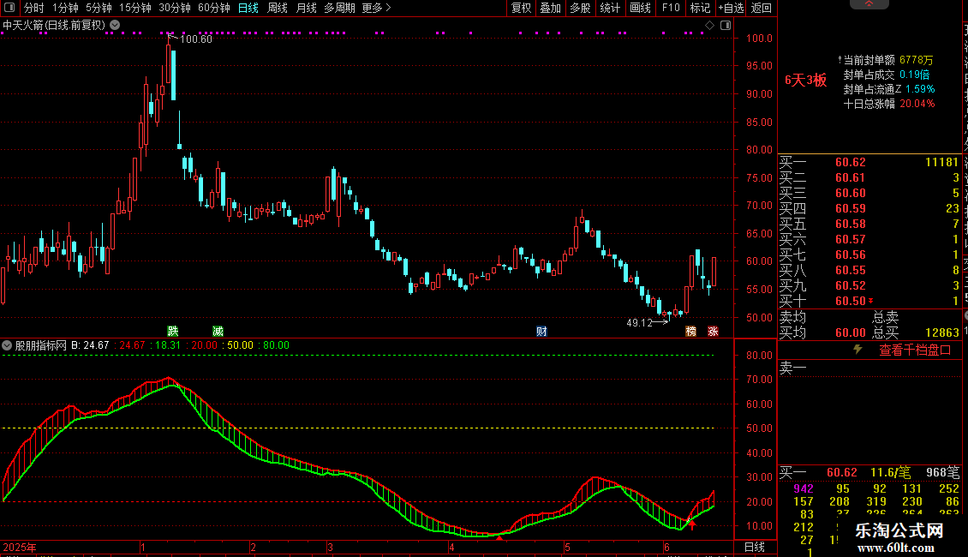This screenshot has width=968, height=557.
Task: Click the lightning bolt icon
Action: coord(857,350)
